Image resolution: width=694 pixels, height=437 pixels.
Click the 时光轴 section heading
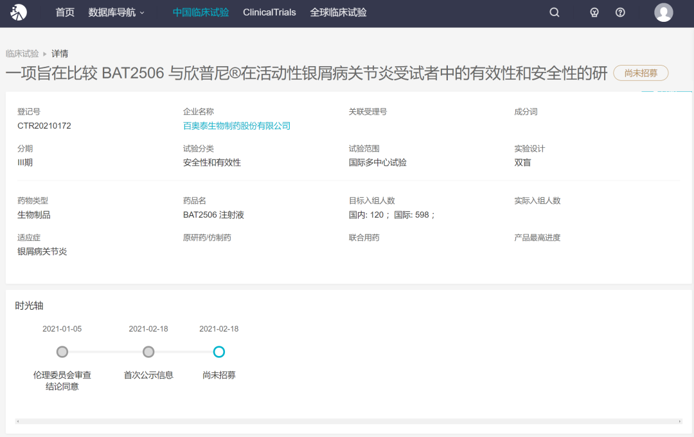click(29, 305)
